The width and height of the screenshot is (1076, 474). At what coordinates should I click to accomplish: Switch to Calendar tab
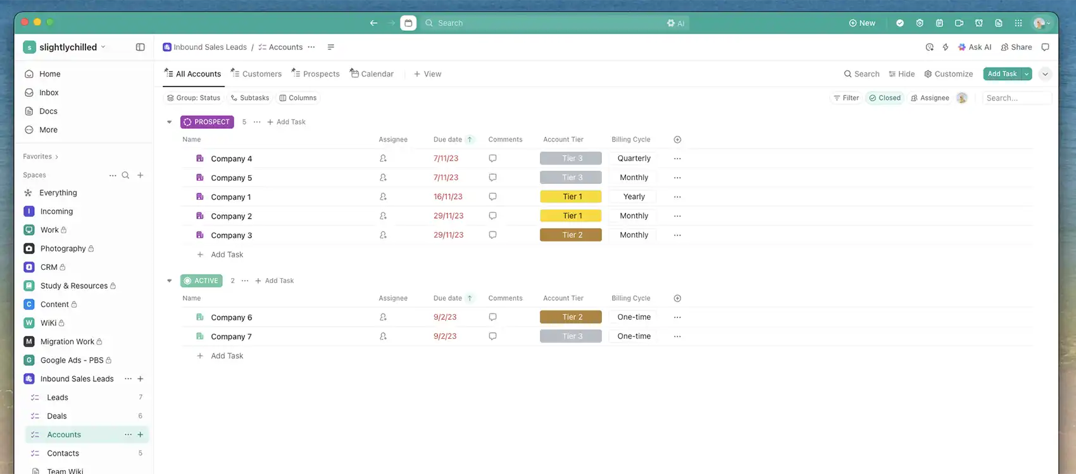pyautogui.click(x=372, y=74)
